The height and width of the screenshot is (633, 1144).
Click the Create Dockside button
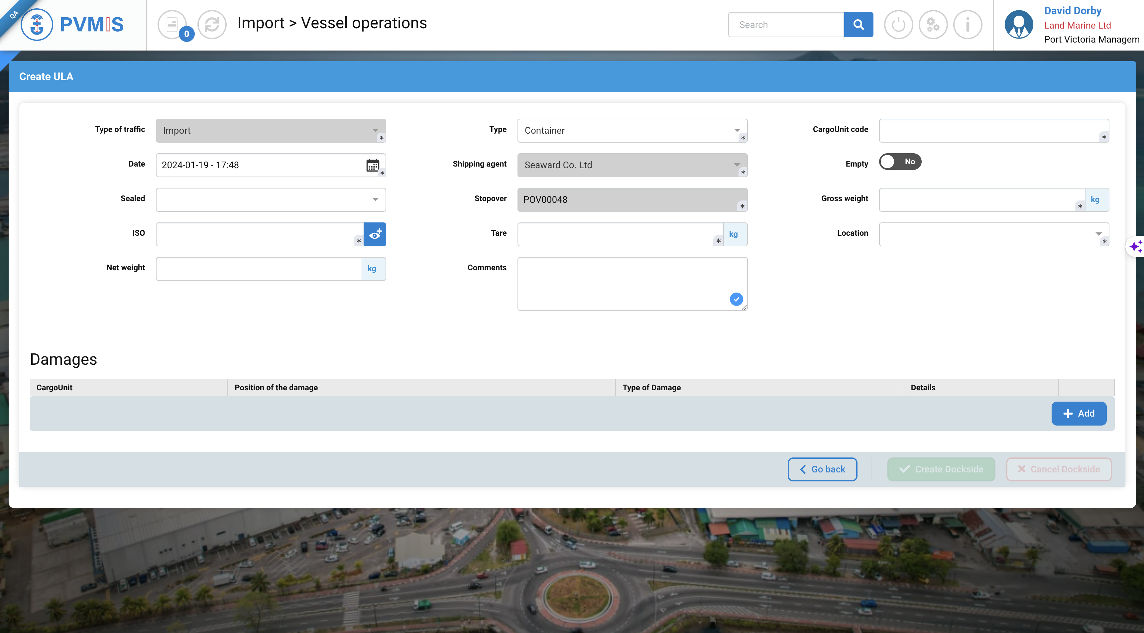941,469
